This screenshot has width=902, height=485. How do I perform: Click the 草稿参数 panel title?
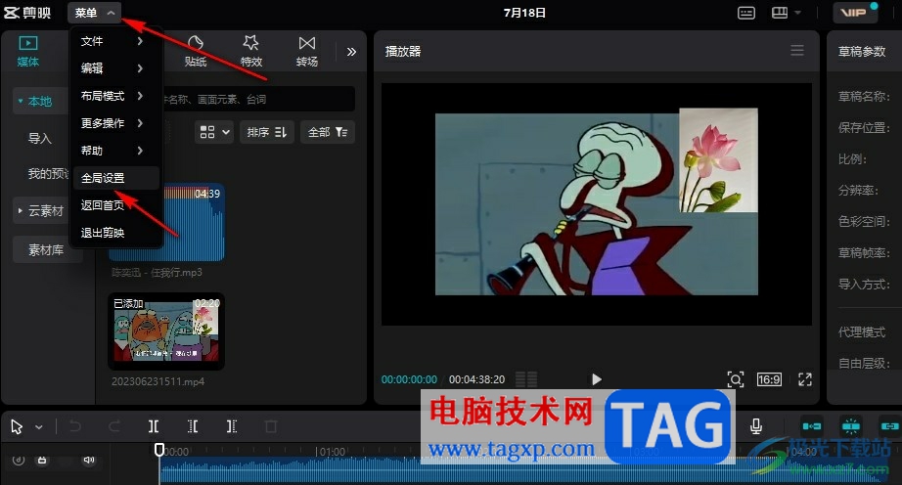[x=862, y=52]
